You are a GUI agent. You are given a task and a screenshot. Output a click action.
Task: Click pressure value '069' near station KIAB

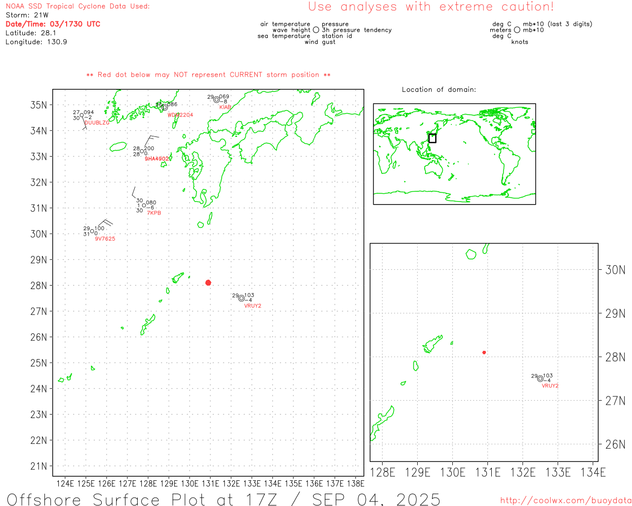(224, 97)
